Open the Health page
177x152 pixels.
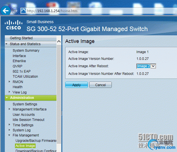[18, 87]
